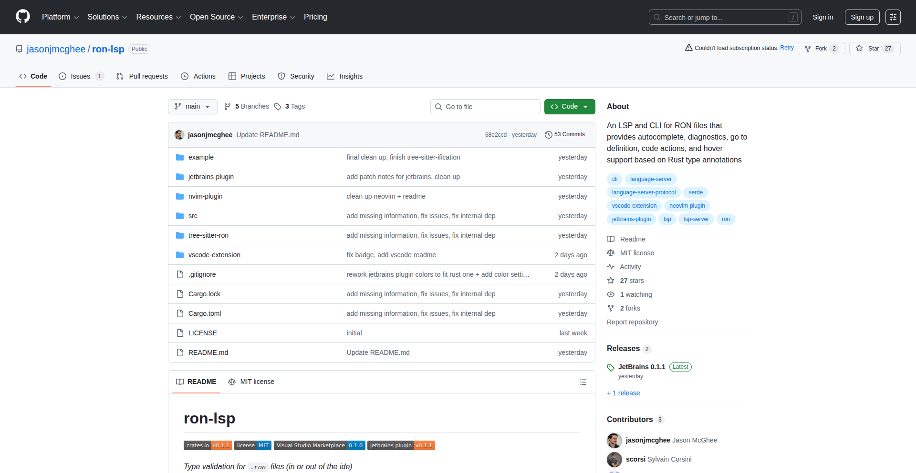Focus the Go to file search field
Screen dimensions: 916x473
485,107
